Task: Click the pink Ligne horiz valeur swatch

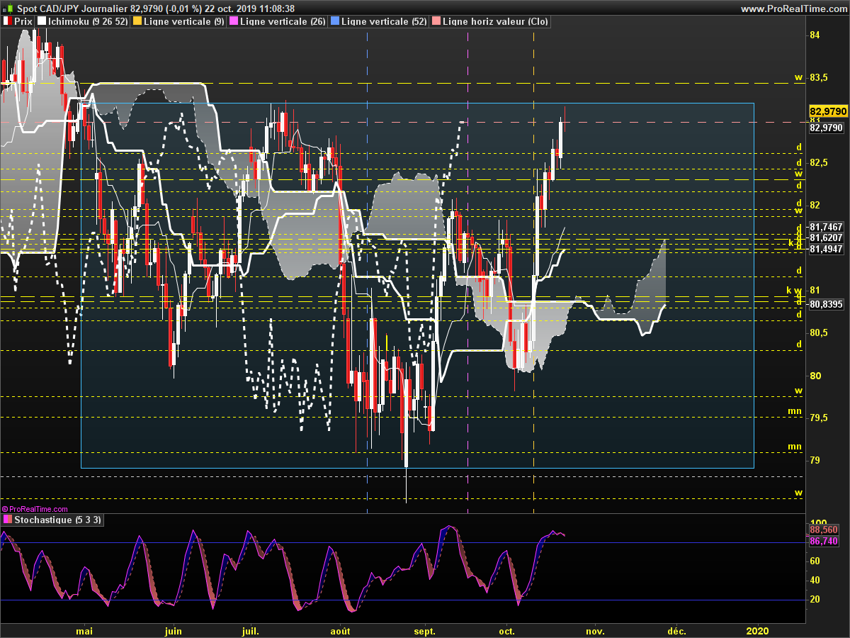Action: [436, 21]
